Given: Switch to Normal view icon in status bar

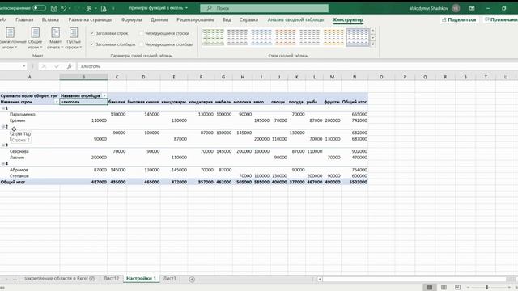Looking at the screenshot, I should (x=430, y=287).
